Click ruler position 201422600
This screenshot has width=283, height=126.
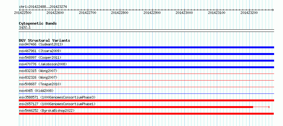[55, 13]
